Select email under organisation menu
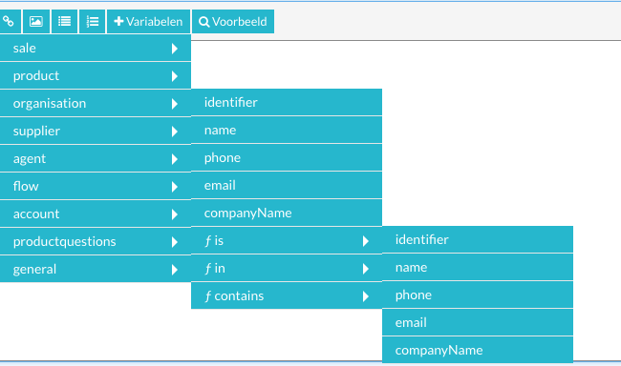Viewport: 621px width, 366px height. pyautogui.click(x=287, y=185)
